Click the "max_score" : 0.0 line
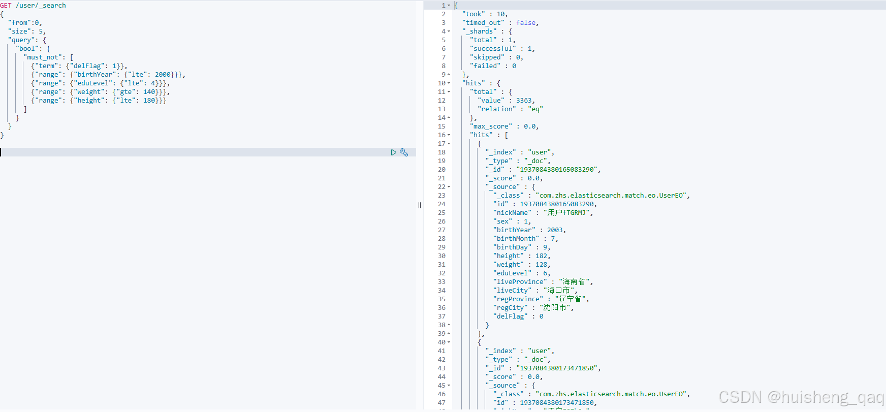The height and width of the screenshot is (412, 886). pos(504,126)
